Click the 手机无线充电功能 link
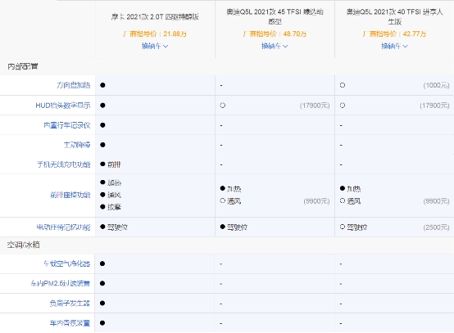Image resolution: width=454 pixels, height=333 pixels. click(64, 164)
